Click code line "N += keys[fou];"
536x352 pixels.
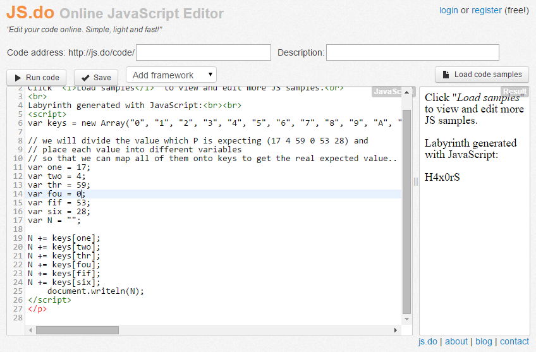[64, 265]
